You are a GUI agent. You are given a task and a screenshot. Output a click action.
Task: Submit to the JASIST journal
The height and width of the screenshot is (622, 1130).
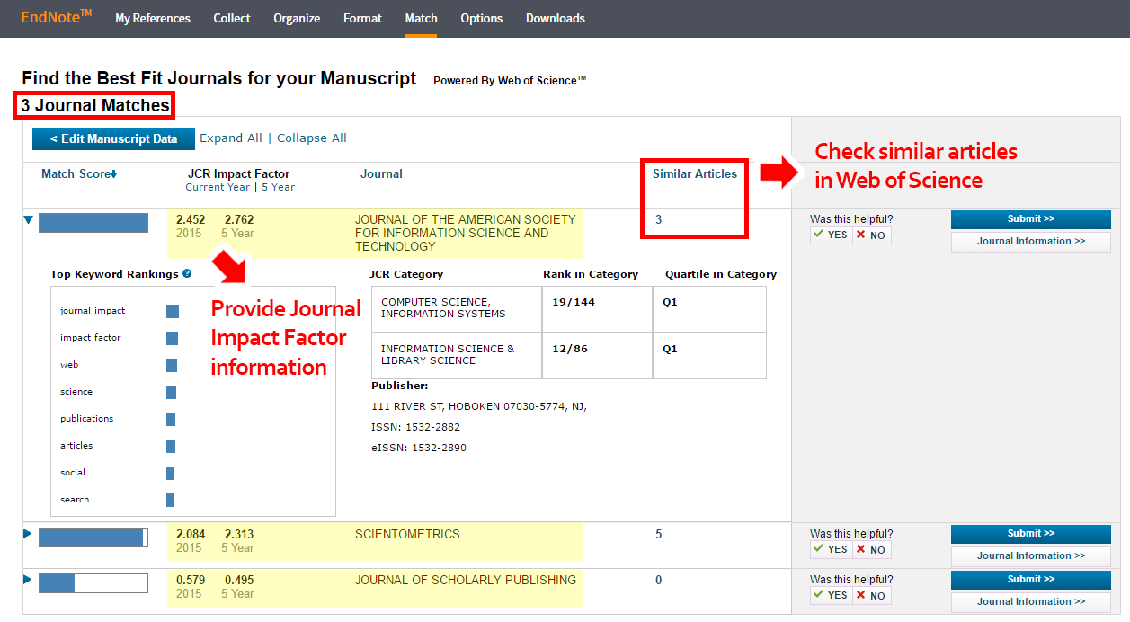(x=1031, y=219)
